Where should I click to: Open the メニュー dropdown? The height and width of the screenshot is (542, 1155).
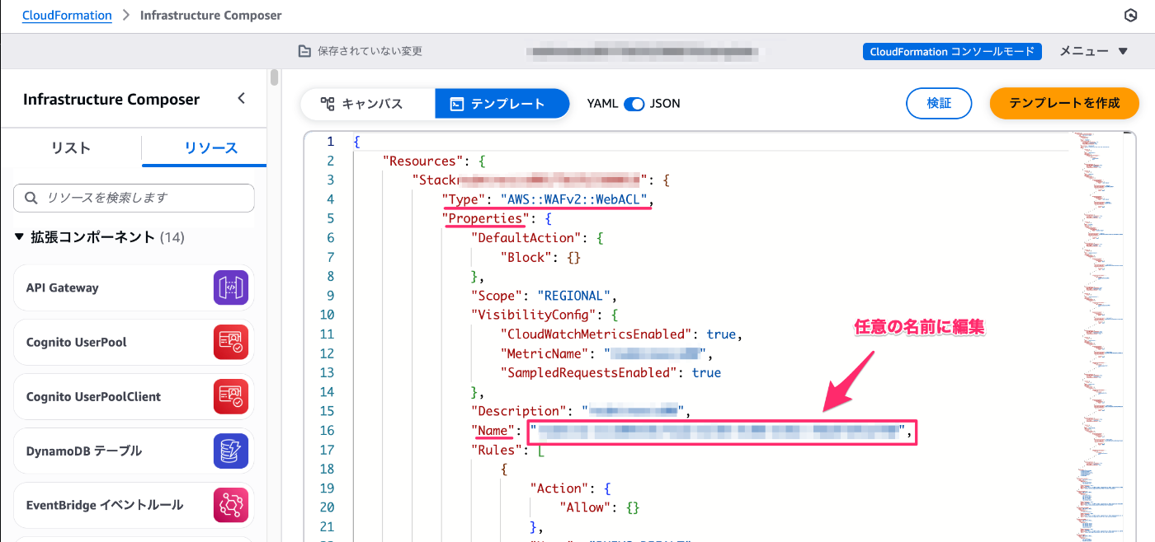coord(1092,51)
